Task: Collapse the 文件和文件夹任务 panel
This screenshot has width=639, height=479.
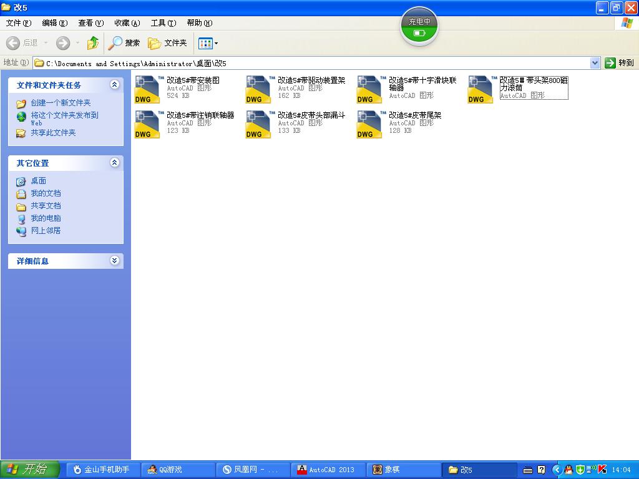Action: 114,84
